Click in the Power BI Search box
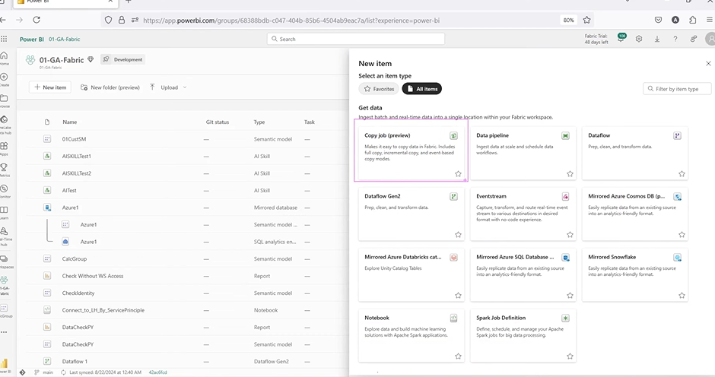This screenshot has width=715, height=377. [x=356, y=39]
